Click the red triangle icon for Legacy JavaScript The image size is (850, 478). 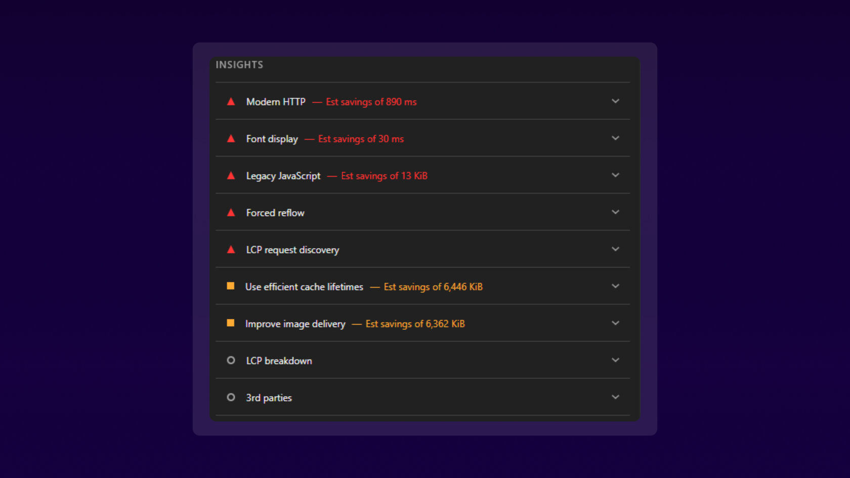point(231,176)
